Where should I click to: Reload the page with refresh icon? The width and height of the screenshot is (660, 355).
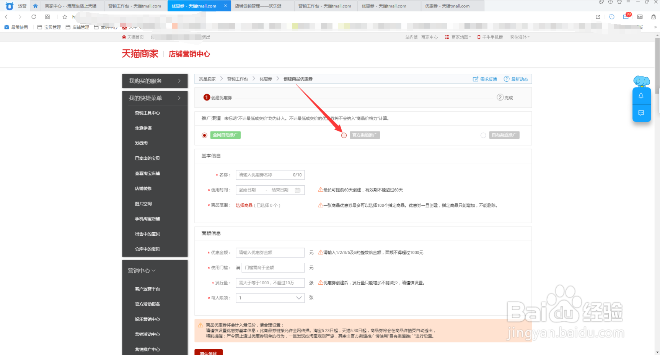tap(34, 17)
